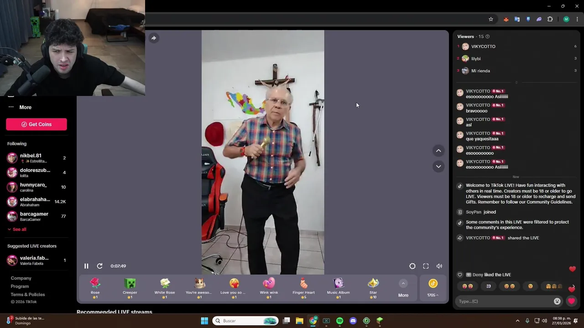584x328 pixels.
Task: Open Discord from the taskbar
Action: [353, 321]
